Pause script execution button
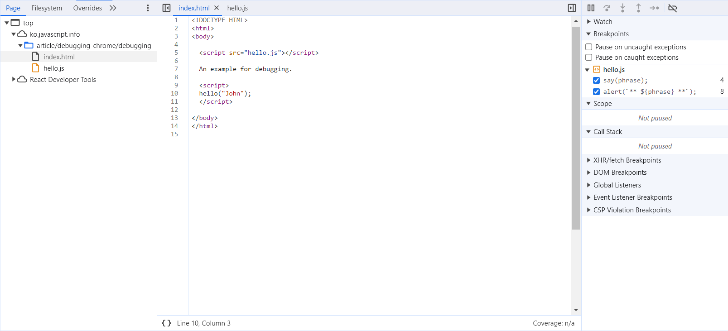Screen dimensions: 728x331 click(591, 8)
